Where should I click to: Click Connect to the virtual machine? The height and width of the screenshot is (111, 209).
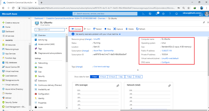pyautogui.click(x=76, y=29)
